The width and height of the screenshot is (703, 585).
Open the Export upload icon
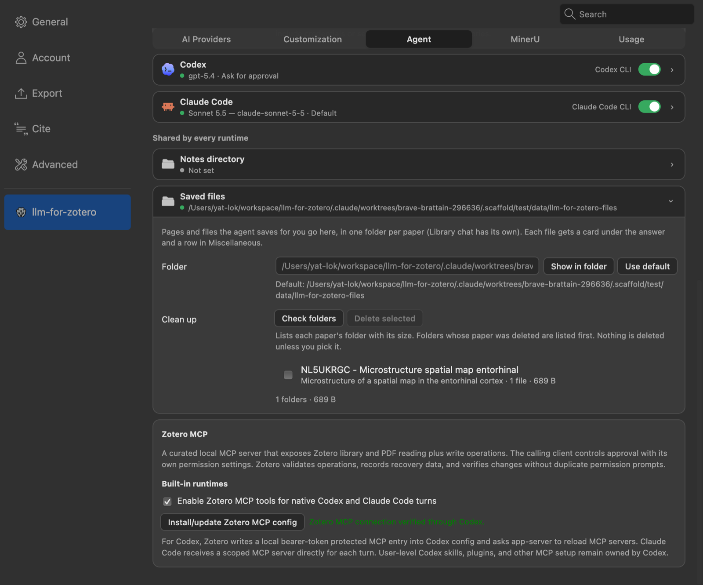[x=21, y=93]
